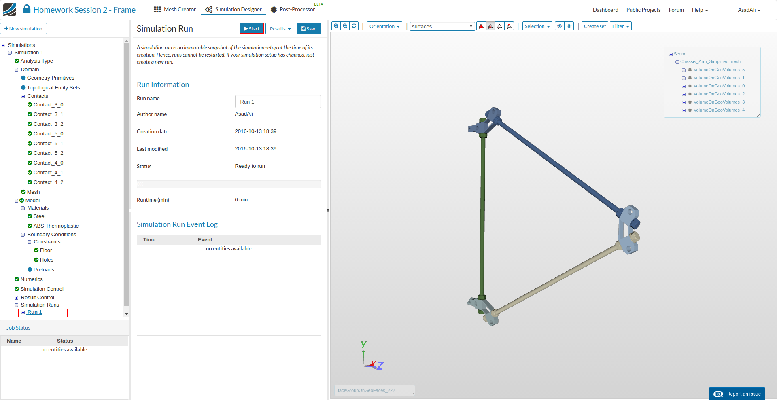Click the green check beside Mesh

23,192
